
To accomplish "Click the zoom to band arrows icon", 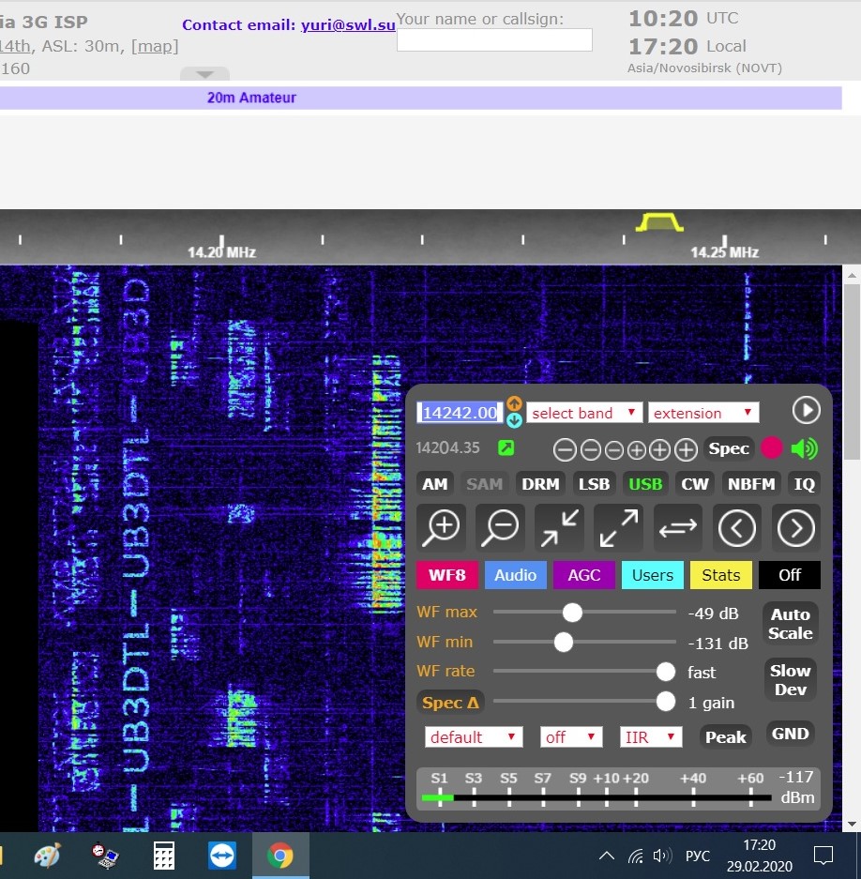I will click(559, 528).
